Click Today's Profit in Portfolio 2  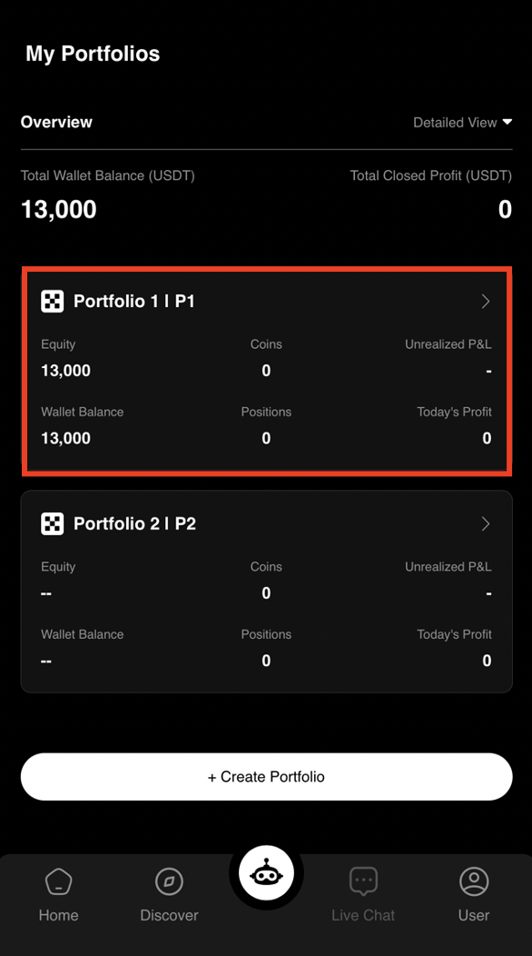pos(488,661)
